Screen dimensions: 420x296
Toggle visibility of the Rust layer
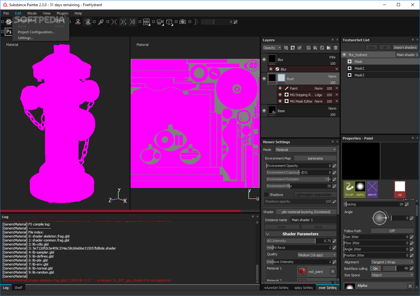pos(264,79)
